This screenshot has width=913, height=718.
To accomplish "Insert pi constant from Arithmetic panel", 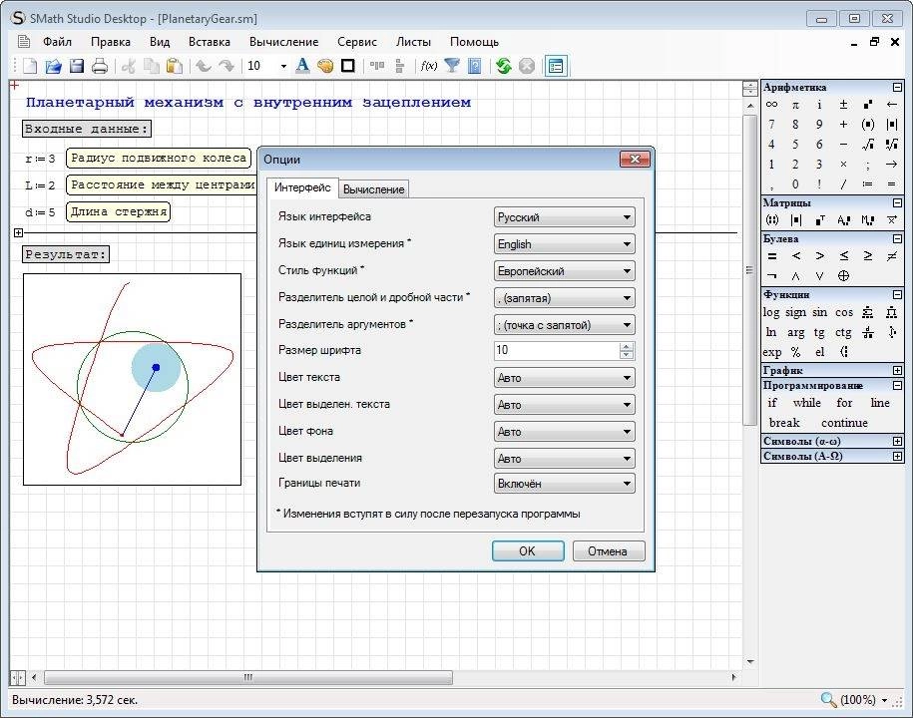I will pos(795,105).
